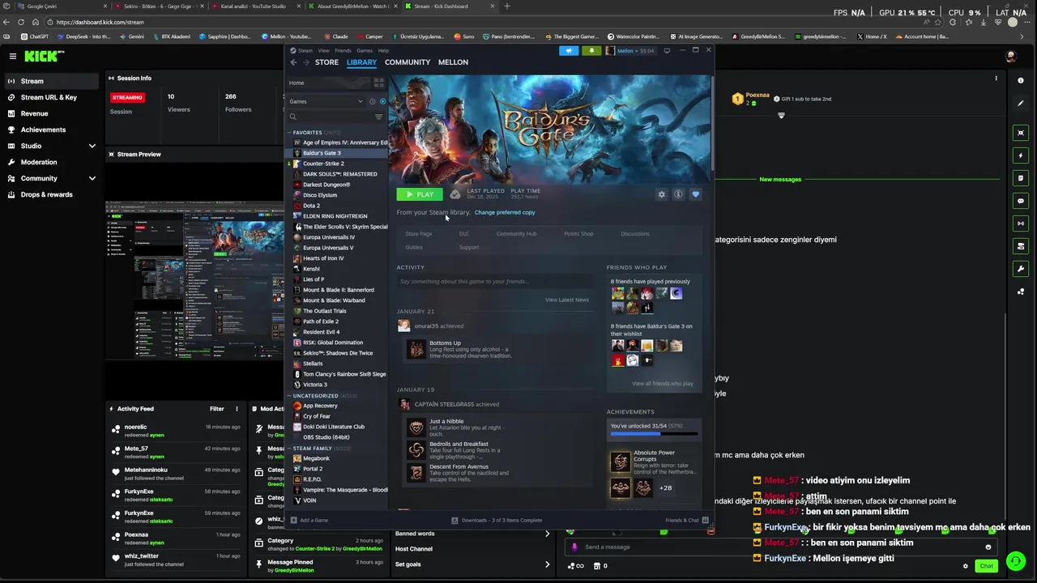Click Steam announcements megaphone button

[x=569, y=50]
